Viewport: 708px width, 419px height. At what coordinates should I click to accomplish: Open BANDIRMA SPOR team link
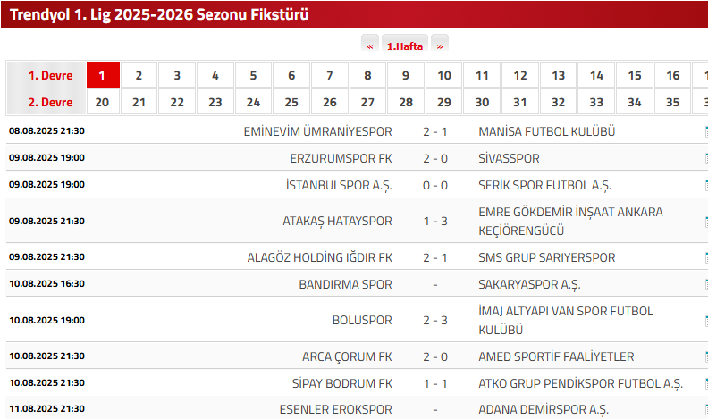345,285
